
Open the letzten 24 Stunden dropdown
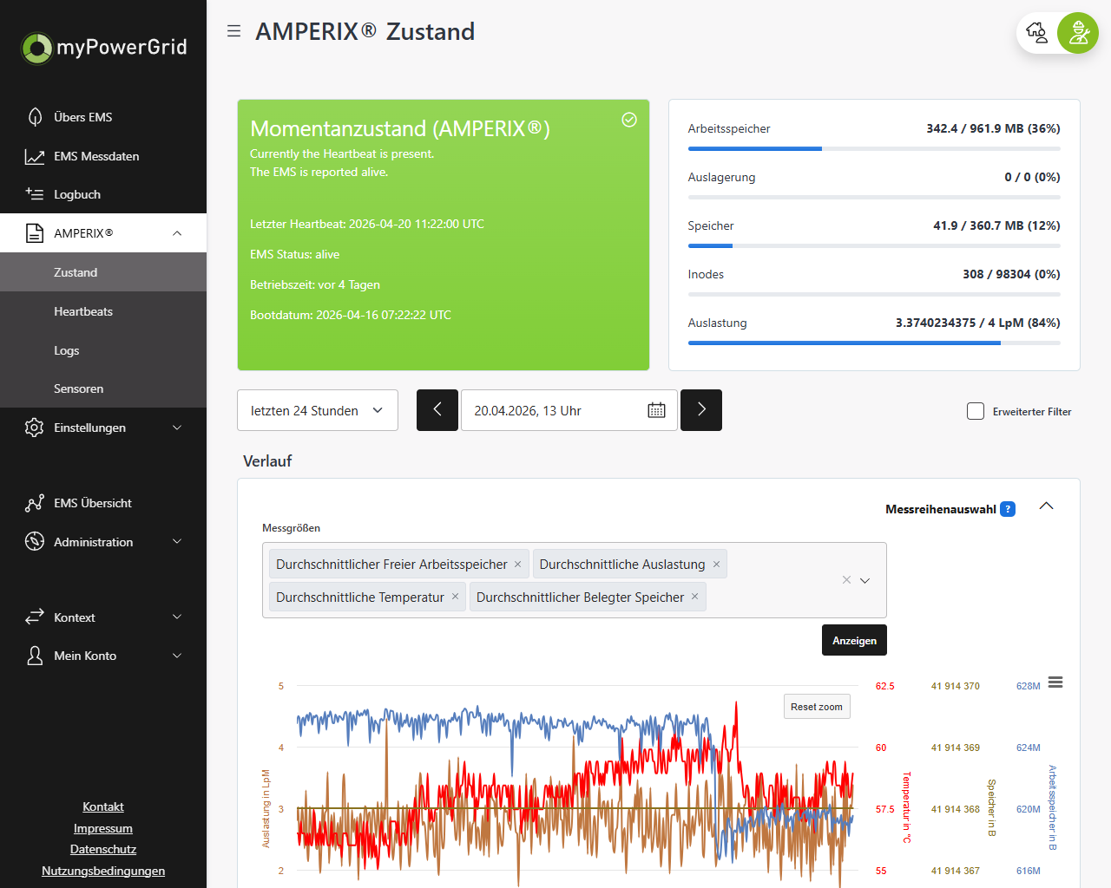pyautogui.click(x=318, y=410)
